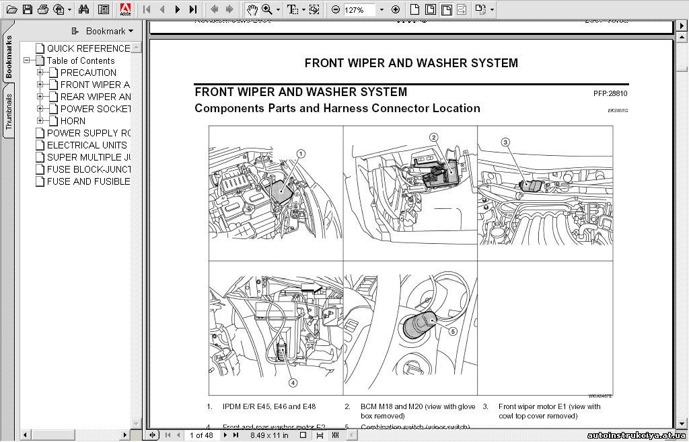Select the Hand tool
Image resolution: width=689 pixels, height=442 pixels.
(252, 9)
